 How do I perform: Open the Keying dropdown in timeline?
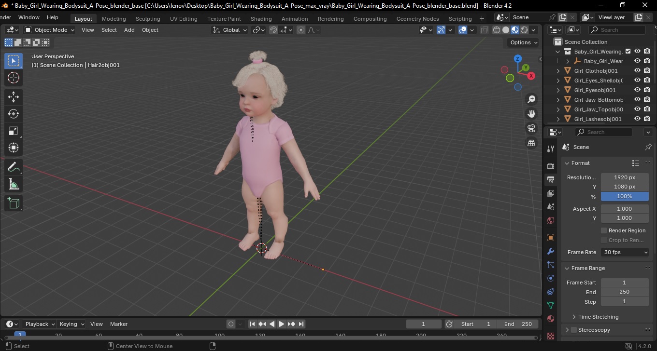pos(71,324)
